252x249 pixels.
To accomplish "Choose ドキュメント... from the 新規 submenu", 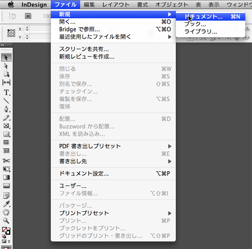I will 211,17.
